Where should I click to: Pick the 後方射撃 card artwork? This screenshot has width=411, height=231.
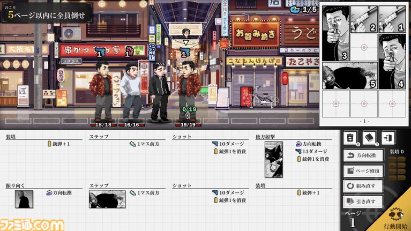274,160
